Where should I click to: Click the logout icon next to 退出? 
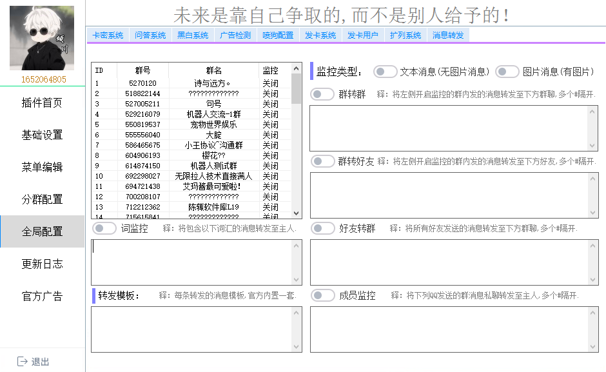point(23,362)
